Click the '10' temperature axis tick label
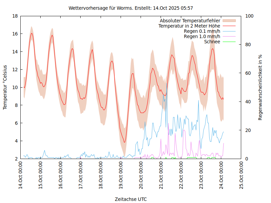The width and height of the screenshot is (271, 203). 15,87
